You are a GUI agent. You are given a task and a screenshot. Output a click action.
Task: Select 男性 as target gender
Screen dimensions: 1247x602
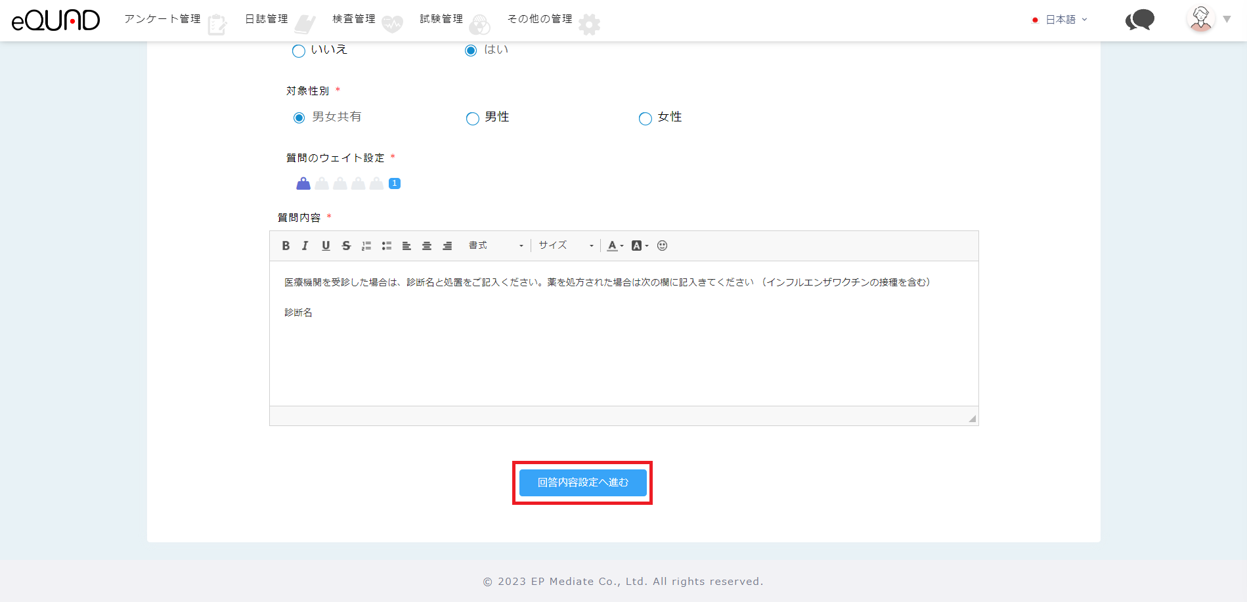click(472, 118)
